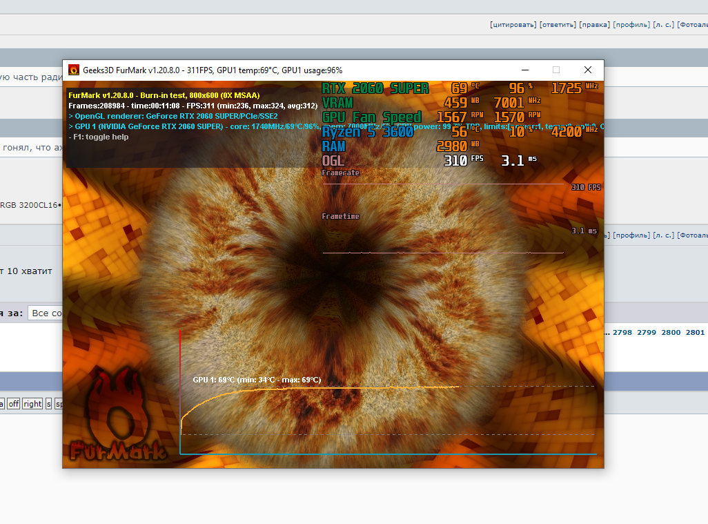
Task: Open the 'Все со...' dropdown in the forum
Action: (45, 313)
